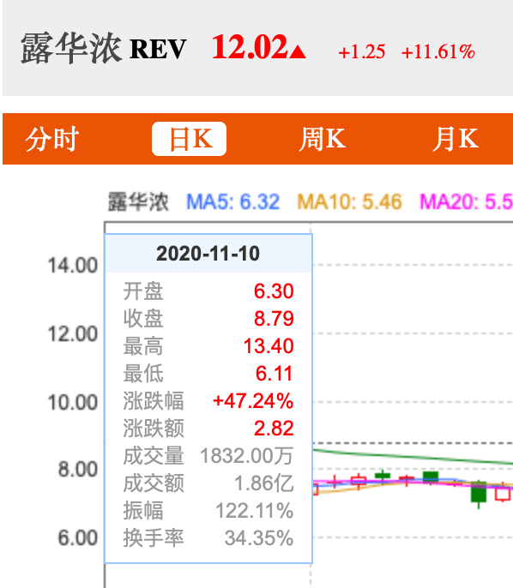Click the 6.00 y-axis label

(78, 537)
